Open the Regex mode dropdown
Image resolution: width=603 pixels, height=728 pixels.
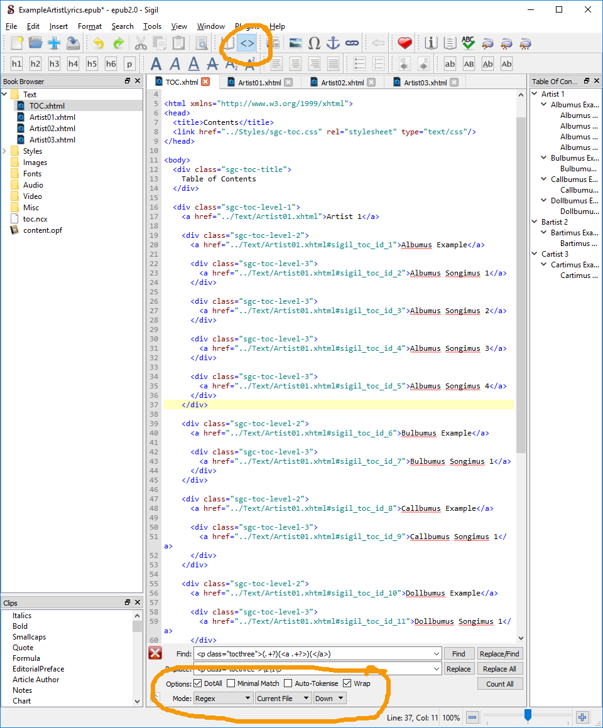coord(223,699)
